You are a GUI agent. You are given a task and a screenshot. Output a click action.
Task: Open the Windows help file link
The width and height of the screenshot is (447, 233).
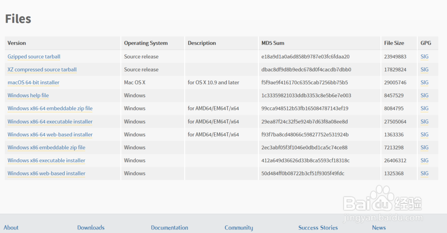tap(28, 96)
